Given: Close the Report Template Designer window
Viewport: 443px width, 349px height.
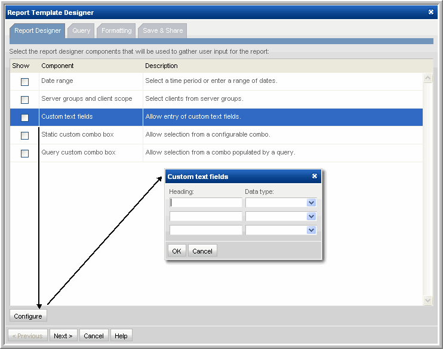Looking at the screenshot, I should point(431,12).
